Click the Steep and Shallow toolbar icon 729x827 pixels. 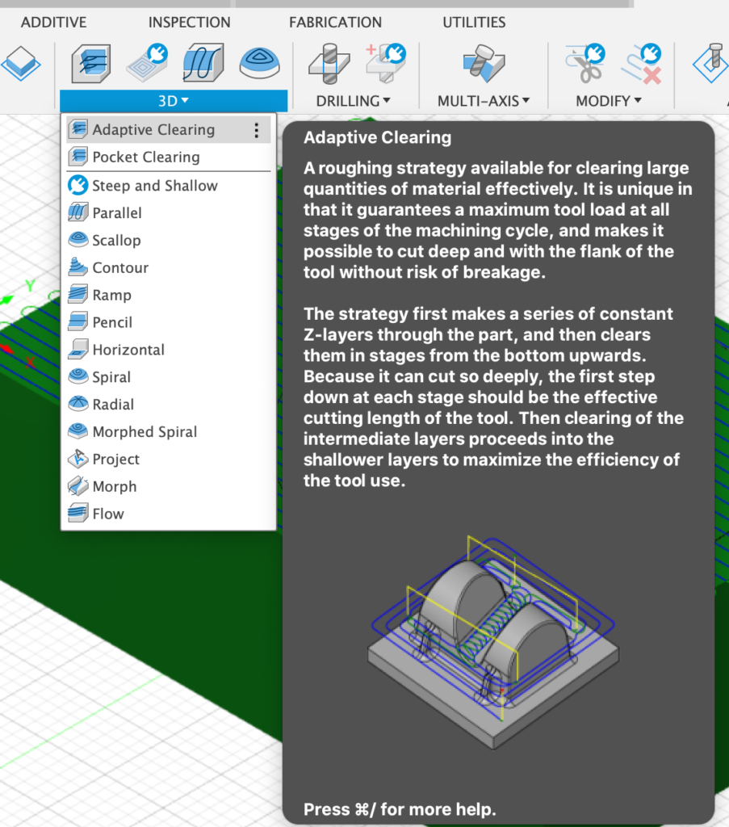[146, 63]
